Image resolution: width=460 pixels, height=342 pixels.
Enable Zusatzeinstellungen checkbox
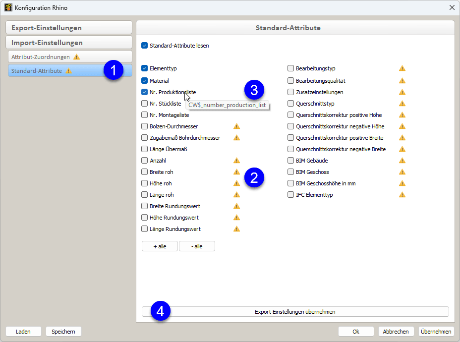tap(291, 92)
